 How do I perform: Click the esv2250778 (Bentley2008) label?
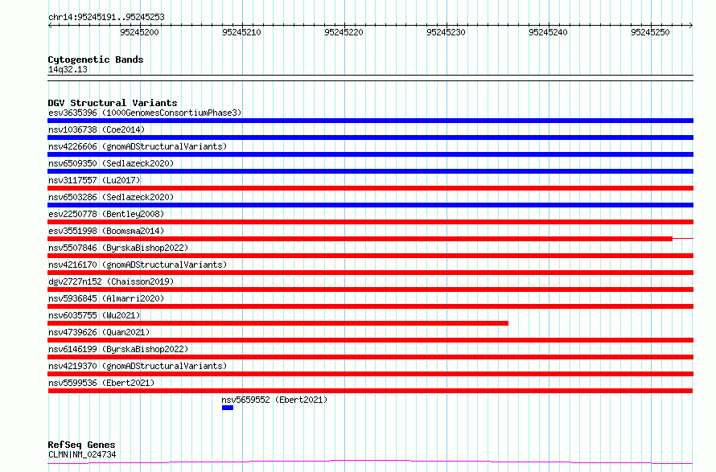[106, 214]
